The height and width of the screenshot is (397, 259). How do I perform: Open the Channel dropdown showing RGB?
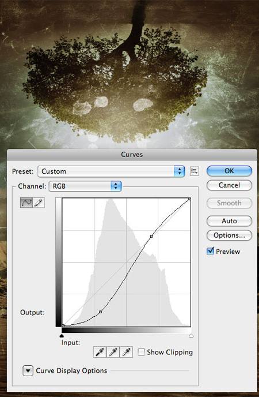(x=85, y=186)
